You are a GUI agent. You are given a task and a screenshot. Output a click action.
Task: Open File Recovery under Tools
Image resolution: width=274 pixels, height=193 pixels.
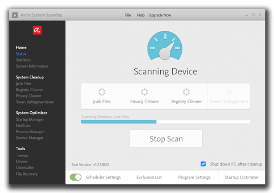pos(27,174)
